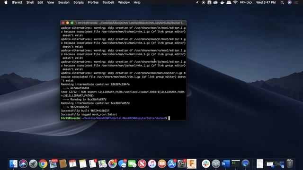Open the News app in Dock
The width and height of the screenshot is (303, 170).
pos(142,164)
